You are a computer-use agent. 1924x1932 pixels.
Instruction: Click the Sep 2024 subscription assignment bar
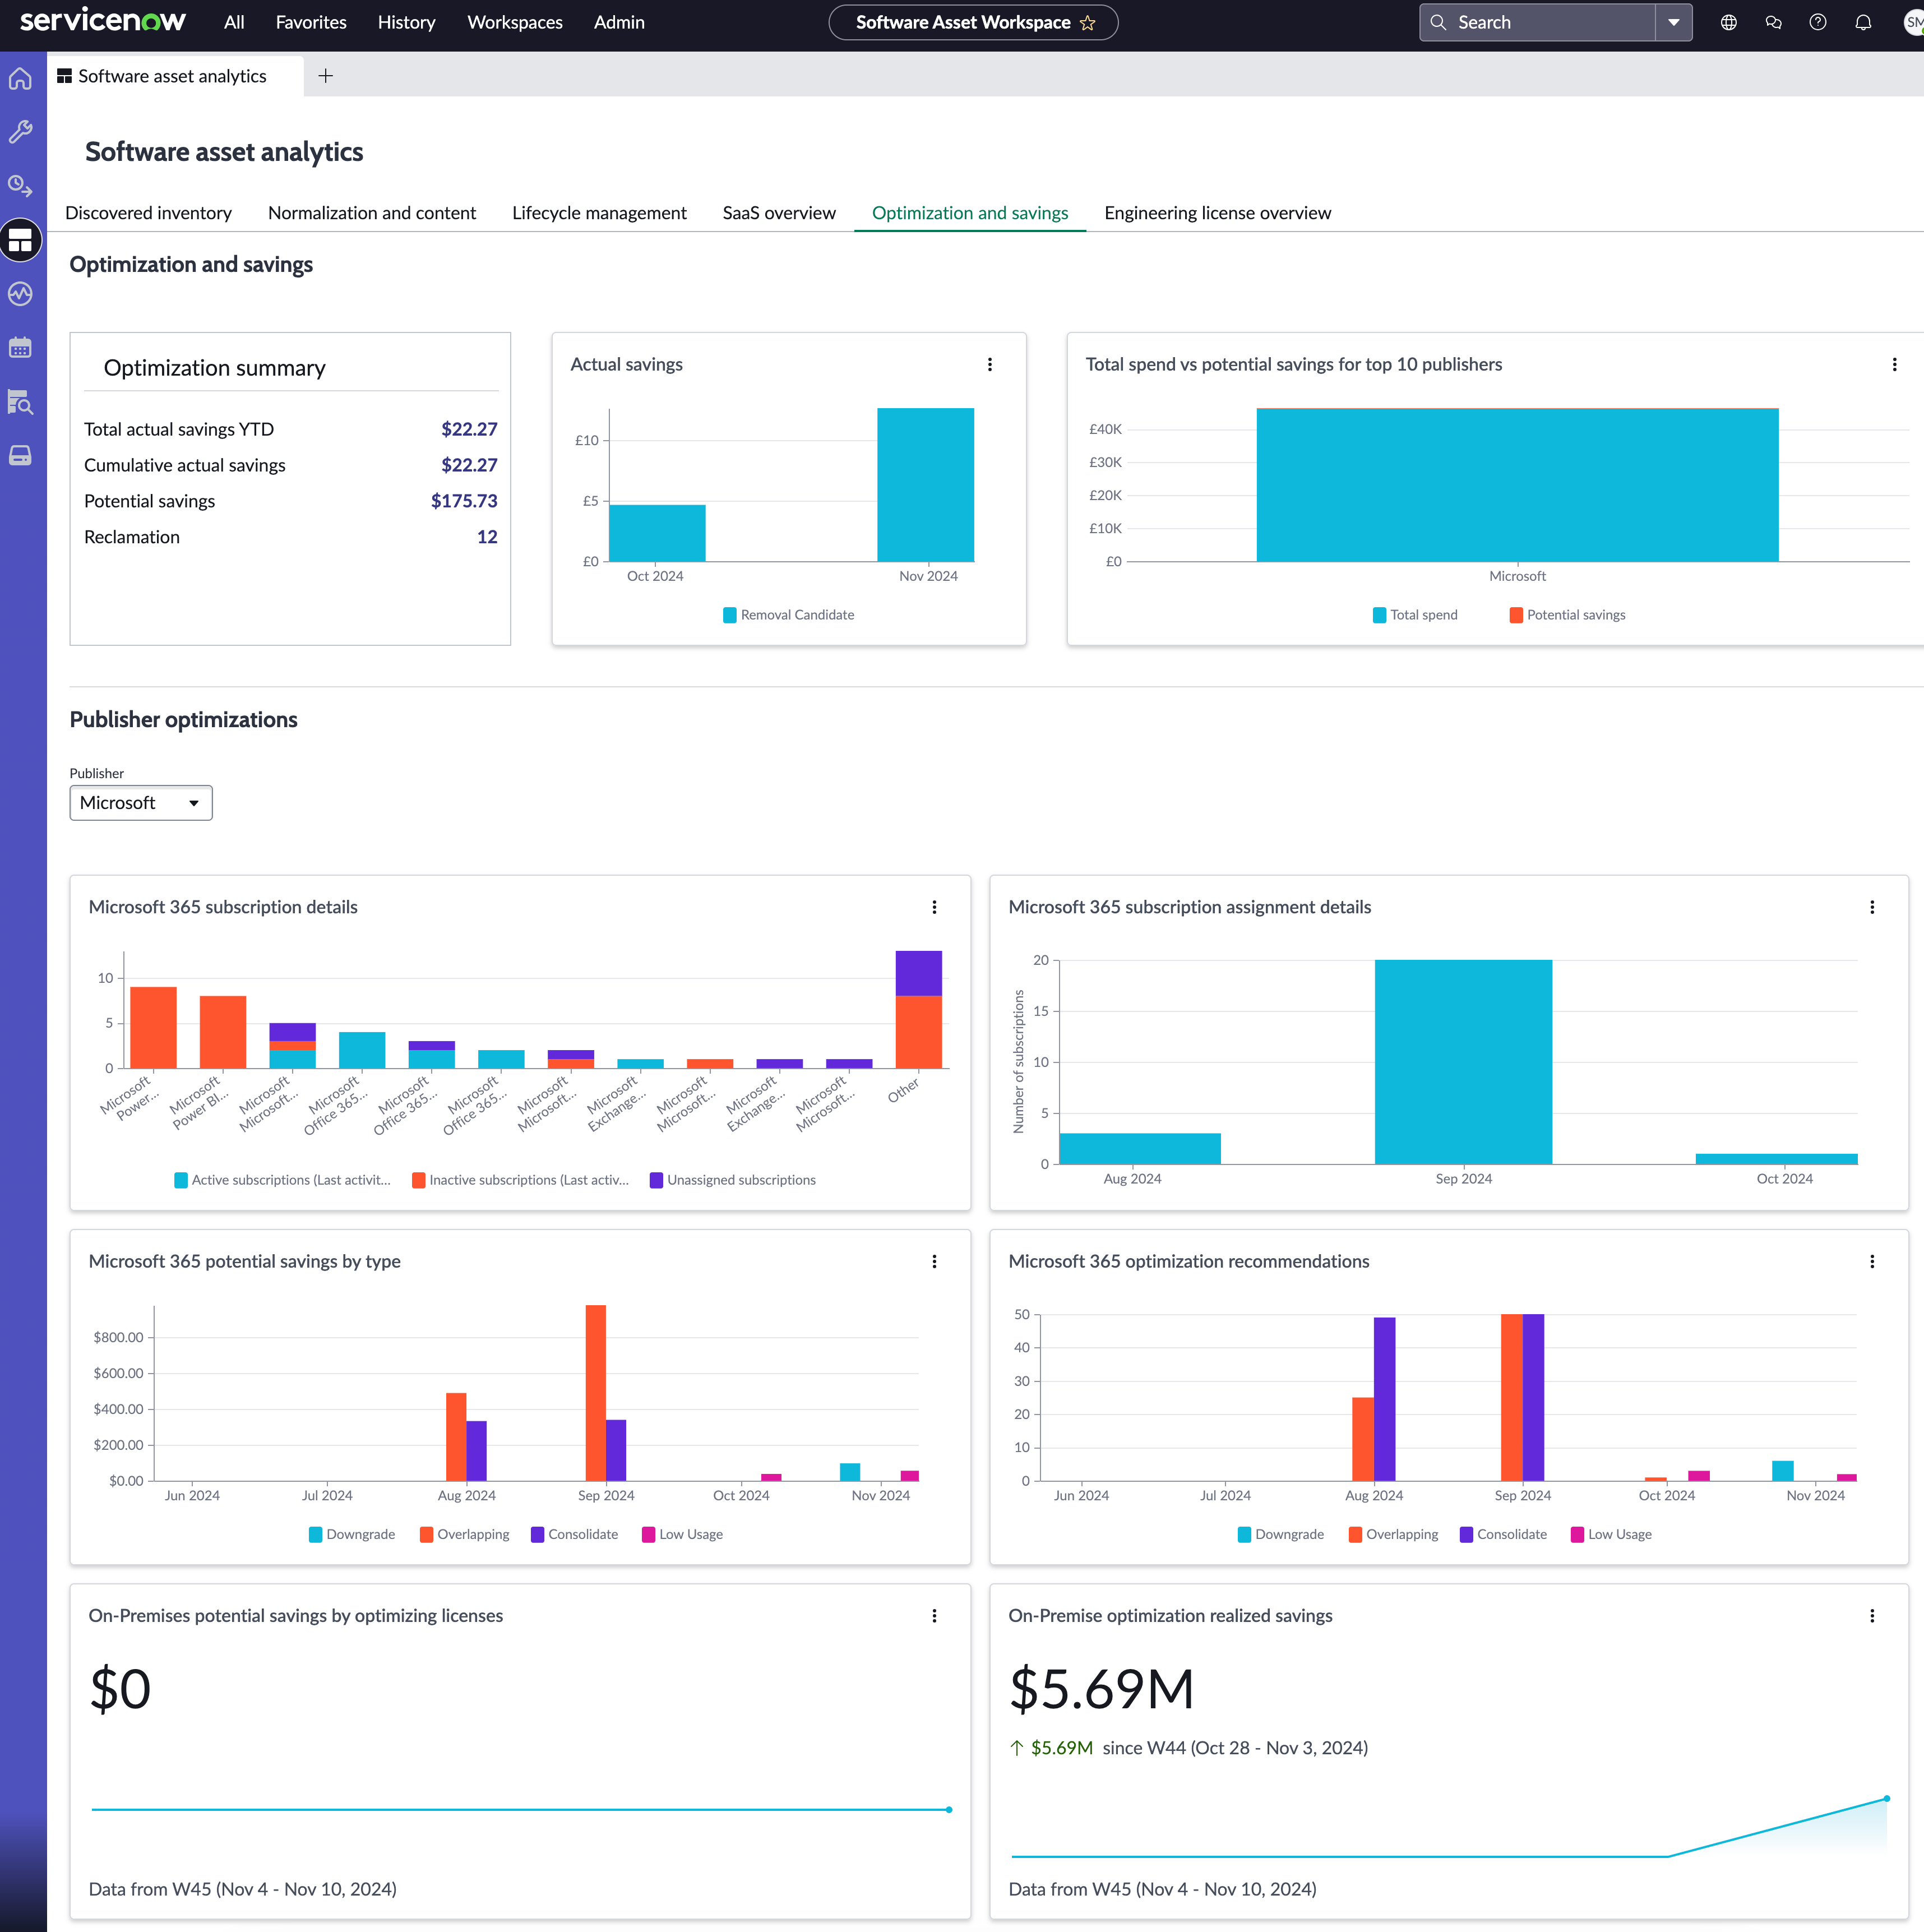pyautogui.click(x=1463, y=1062)
